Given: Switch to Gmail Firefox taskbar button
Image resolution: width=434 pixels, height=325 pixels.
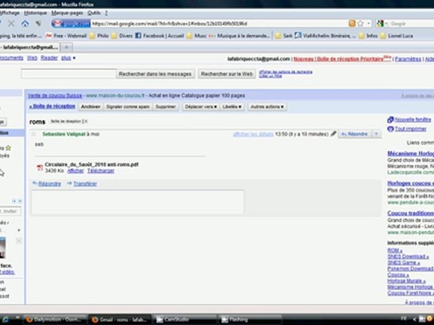Looking at the screenshot, I should click(x=120, y=320).
